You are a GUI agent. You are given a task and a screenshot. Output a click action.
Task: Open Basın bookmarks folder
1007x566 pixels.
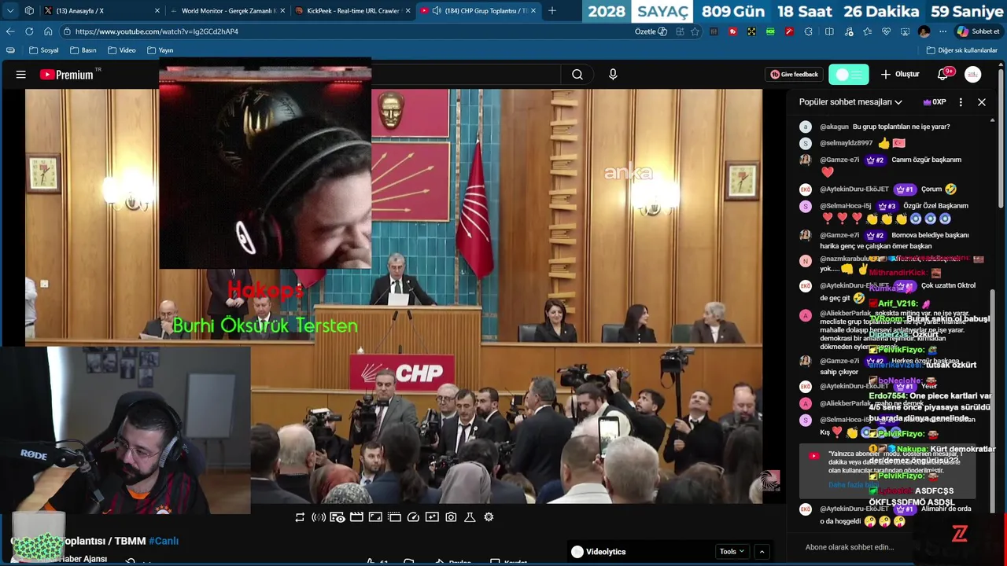coord(83,50)
